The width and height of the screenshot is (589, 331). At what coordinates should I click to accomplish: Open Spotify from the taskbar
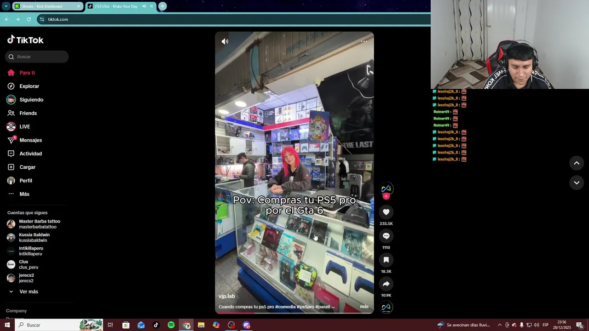click(x=171, y=325)
